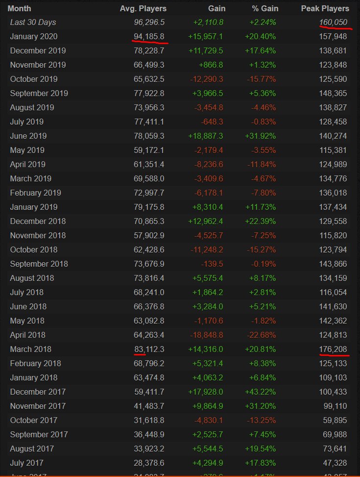Screen dimensions: 360x477
Task: Select the December 2018 month cell
Action: (38, 222)
